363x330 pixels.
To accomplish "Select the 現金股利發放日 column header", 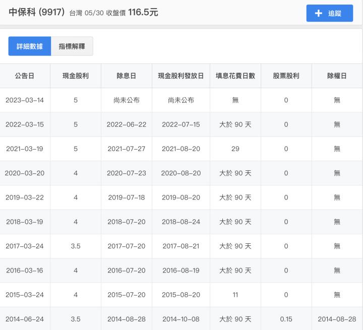I will click(181, 76).
